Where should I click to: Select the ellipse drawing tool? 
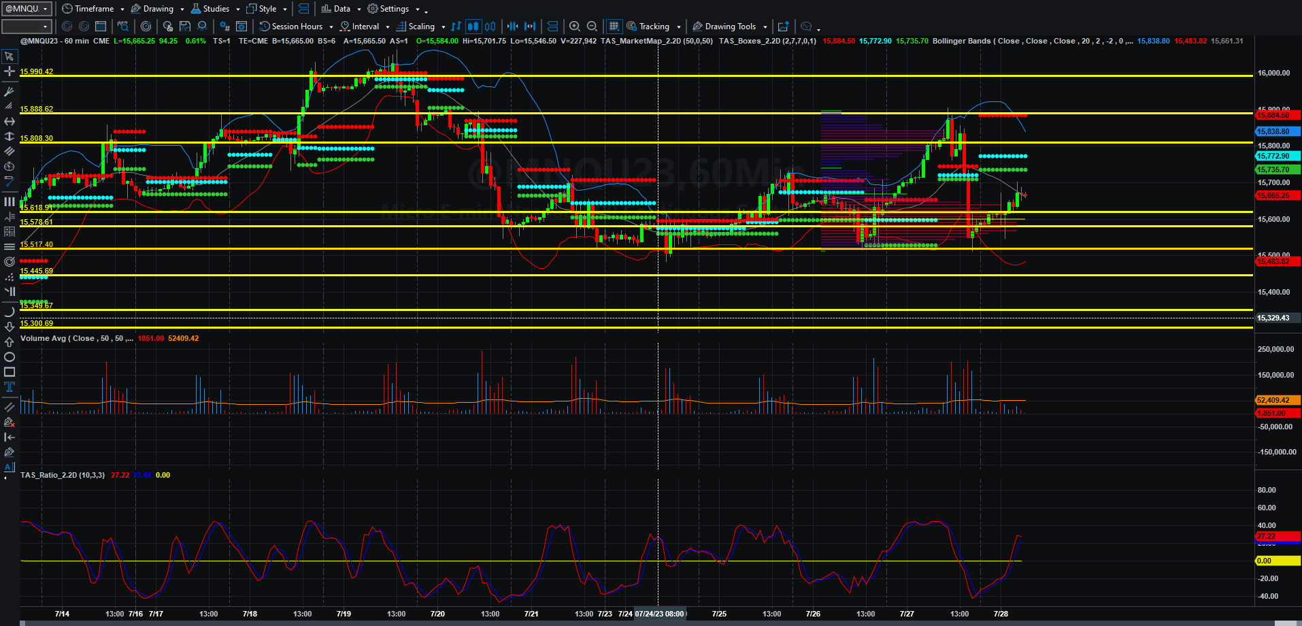pos(9,357)
